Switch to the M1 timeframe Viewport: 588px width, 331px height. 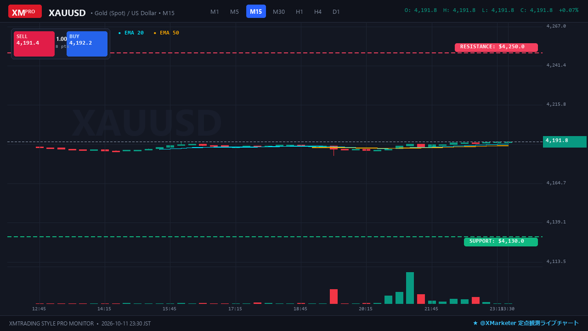coord(215,11)
